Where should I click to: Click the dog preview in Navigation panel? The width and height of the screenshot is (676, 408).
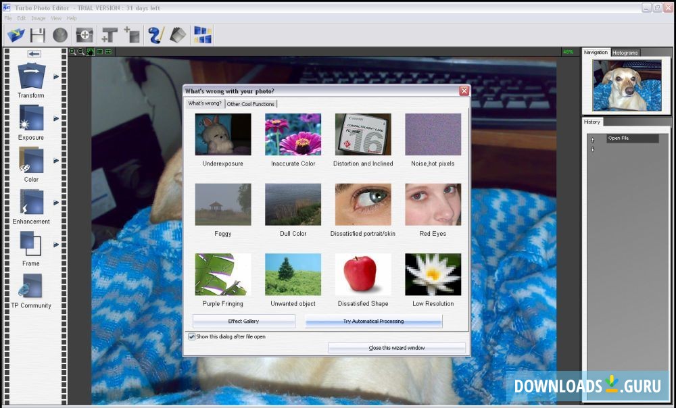627,86
